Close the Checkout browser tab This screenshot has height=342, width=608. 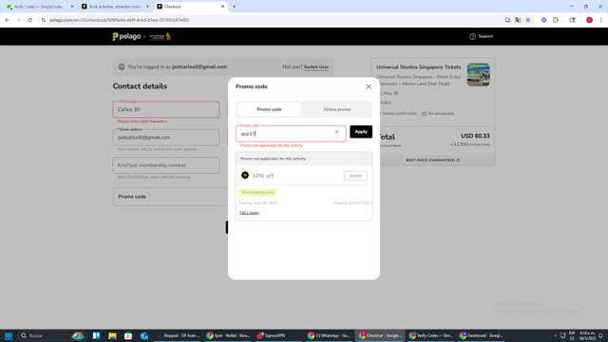pyautogui.click(x=222, y=7)
